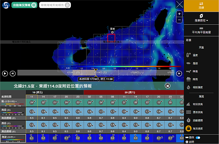This screenshot has height=144, width=219.
Task: Click the 湧浪 row label
Action: [6, 123]
